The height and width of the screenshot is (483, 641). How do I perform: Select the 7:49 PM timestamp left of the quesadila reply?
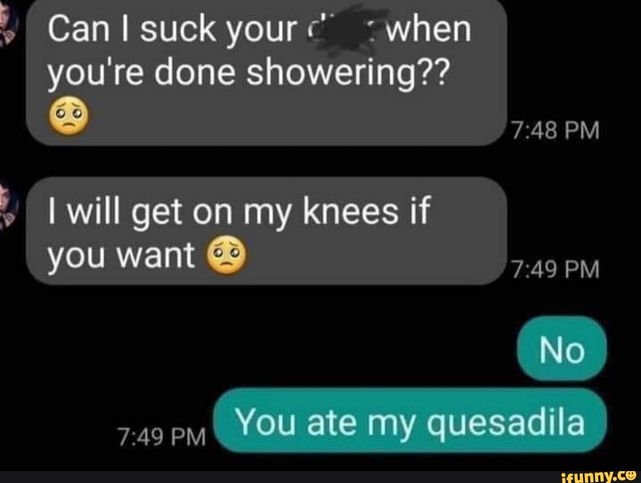point(161,437)
